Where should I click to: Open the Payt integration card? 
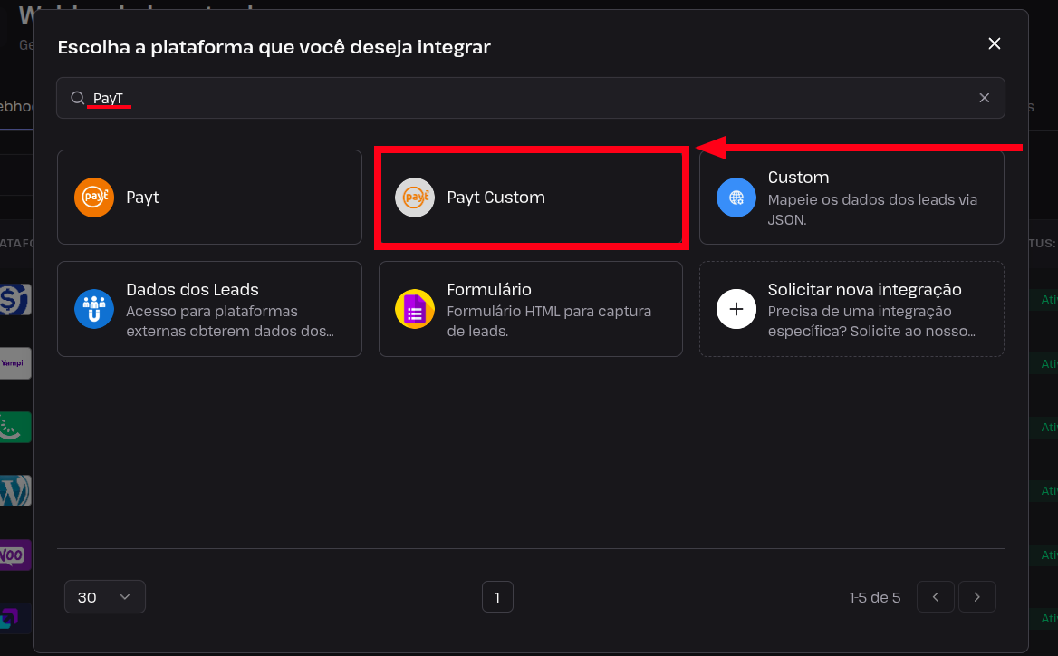pyautogui.click(x=209, y=197)
